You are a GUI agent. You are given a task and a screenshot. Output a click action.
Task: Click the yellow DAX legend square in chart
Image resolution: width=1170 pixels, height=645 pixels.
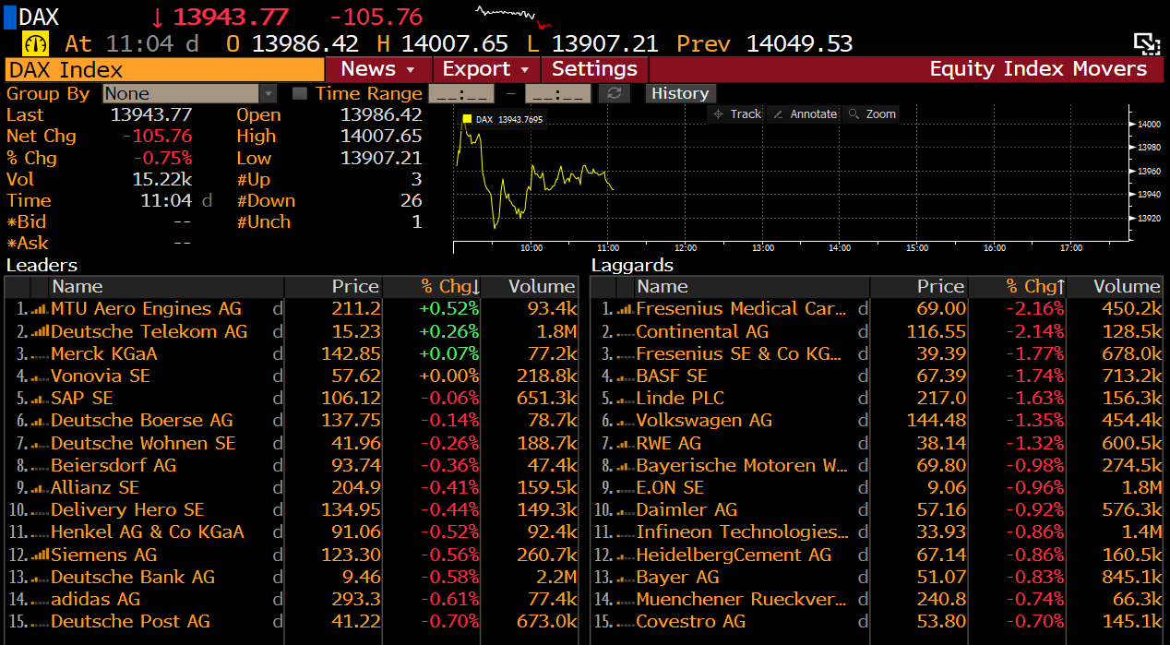[467, 119]
